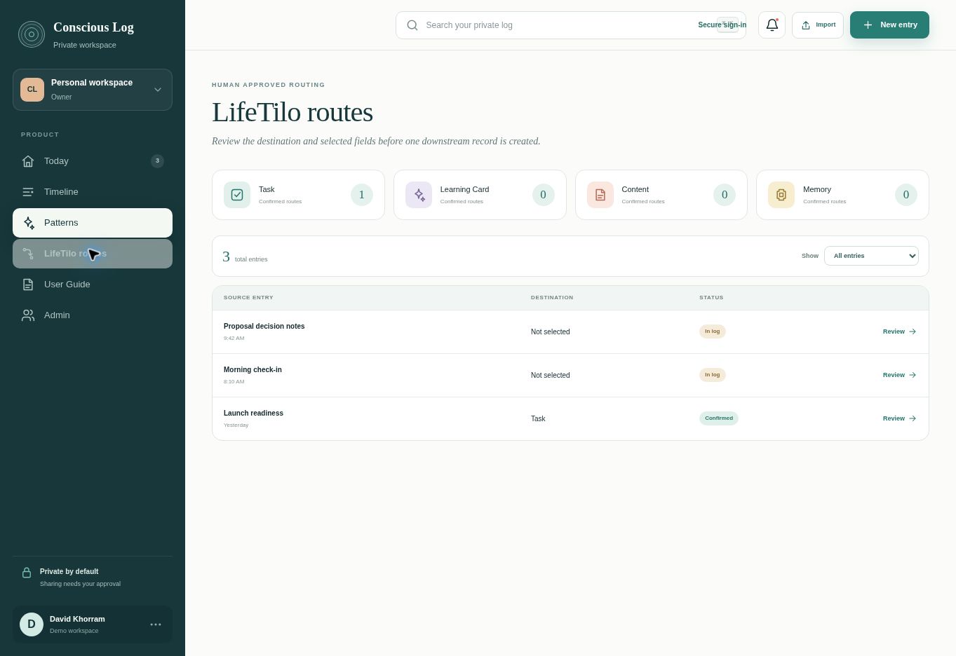This screenshot has width=956, height=656.
Task: Open Admin via its people icon
Action: 28,315
